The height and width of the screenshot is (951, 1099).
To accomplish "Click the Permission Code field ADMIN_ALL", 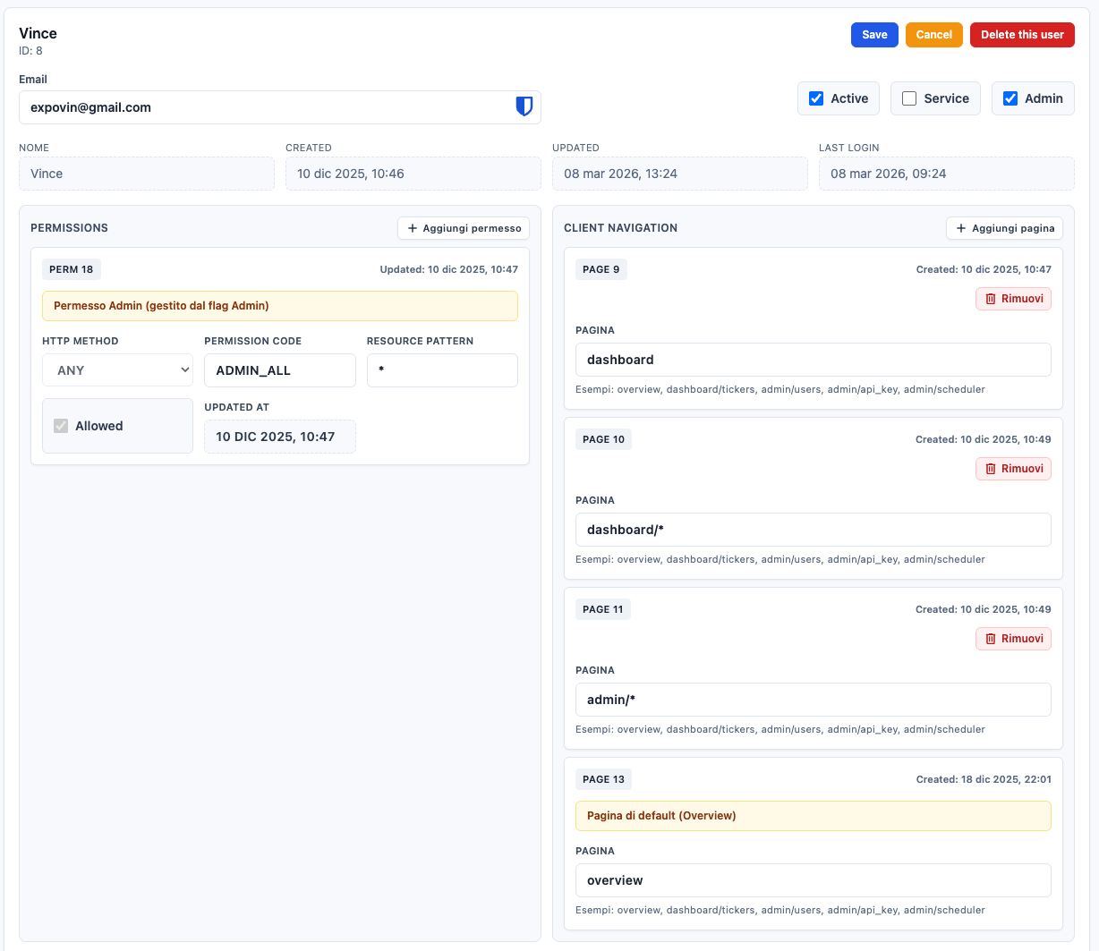I will 279,370.
